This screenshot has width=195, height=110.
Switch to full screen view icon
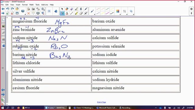[x=38, y=13]
